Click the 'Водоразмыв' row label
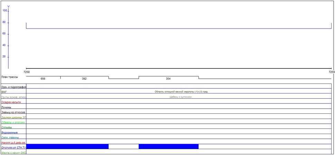The width and height of the screenshot is (335, 155). point(9,132)
